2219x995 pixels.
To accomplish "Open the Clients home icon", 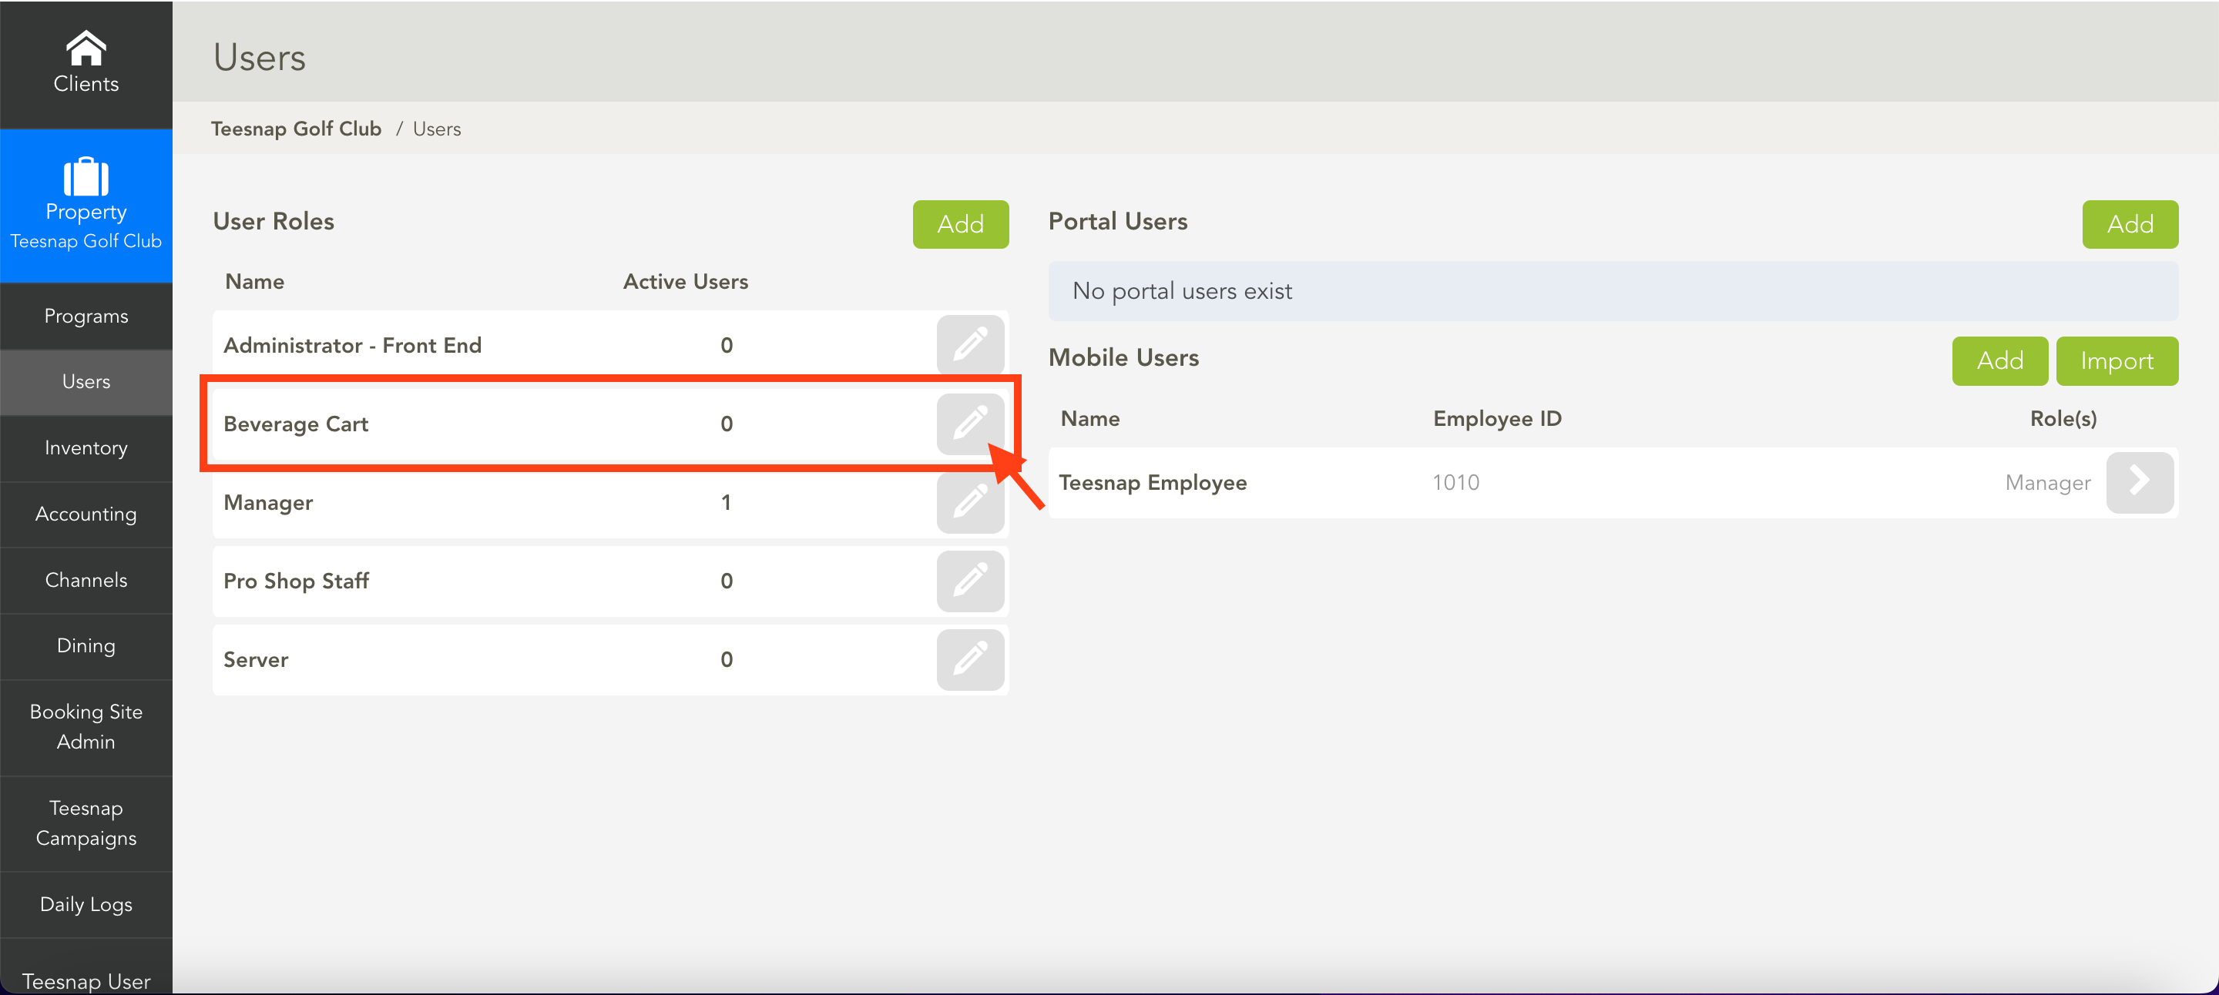I will click(86, 49).
